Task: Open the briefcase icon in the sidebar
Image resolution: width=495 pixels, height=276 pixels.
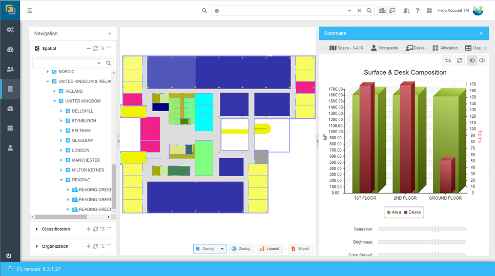Action: (10, 109)
